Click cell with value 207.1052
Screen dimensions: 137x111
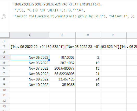pos(62,63)
